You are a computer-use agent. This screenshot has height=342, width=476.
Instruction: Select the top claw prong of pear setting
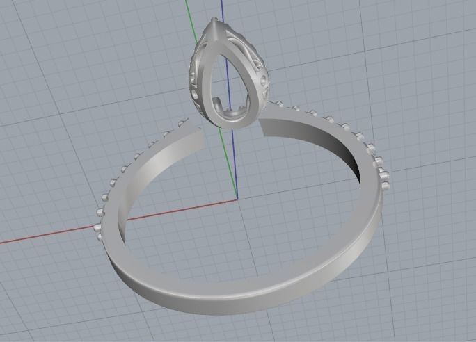pyautogui.click(x=214, y=20)
